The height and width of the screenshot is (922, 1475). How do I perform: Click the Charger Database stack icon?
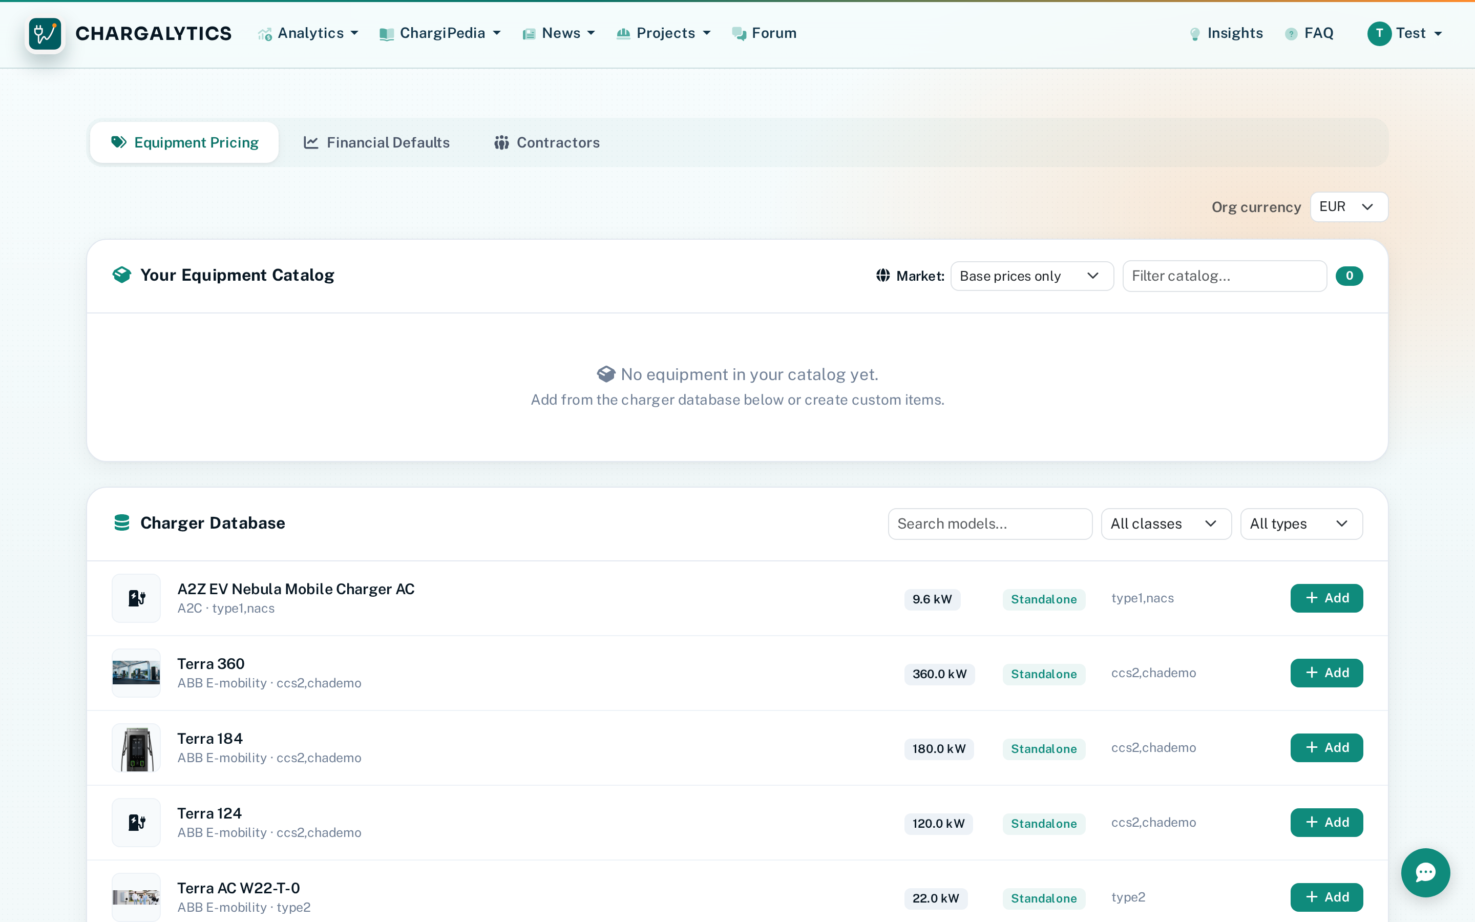(x=122, y=522)
